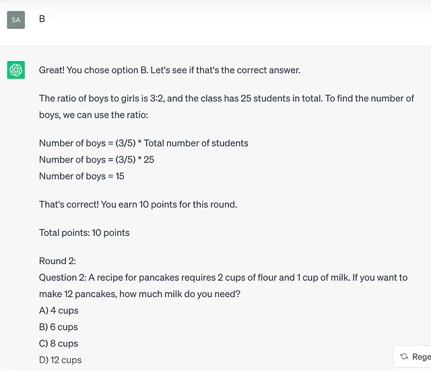Click the "Number of boys = (3/5) * 25" line
The image size is (431, 371).
coord(96,159)
